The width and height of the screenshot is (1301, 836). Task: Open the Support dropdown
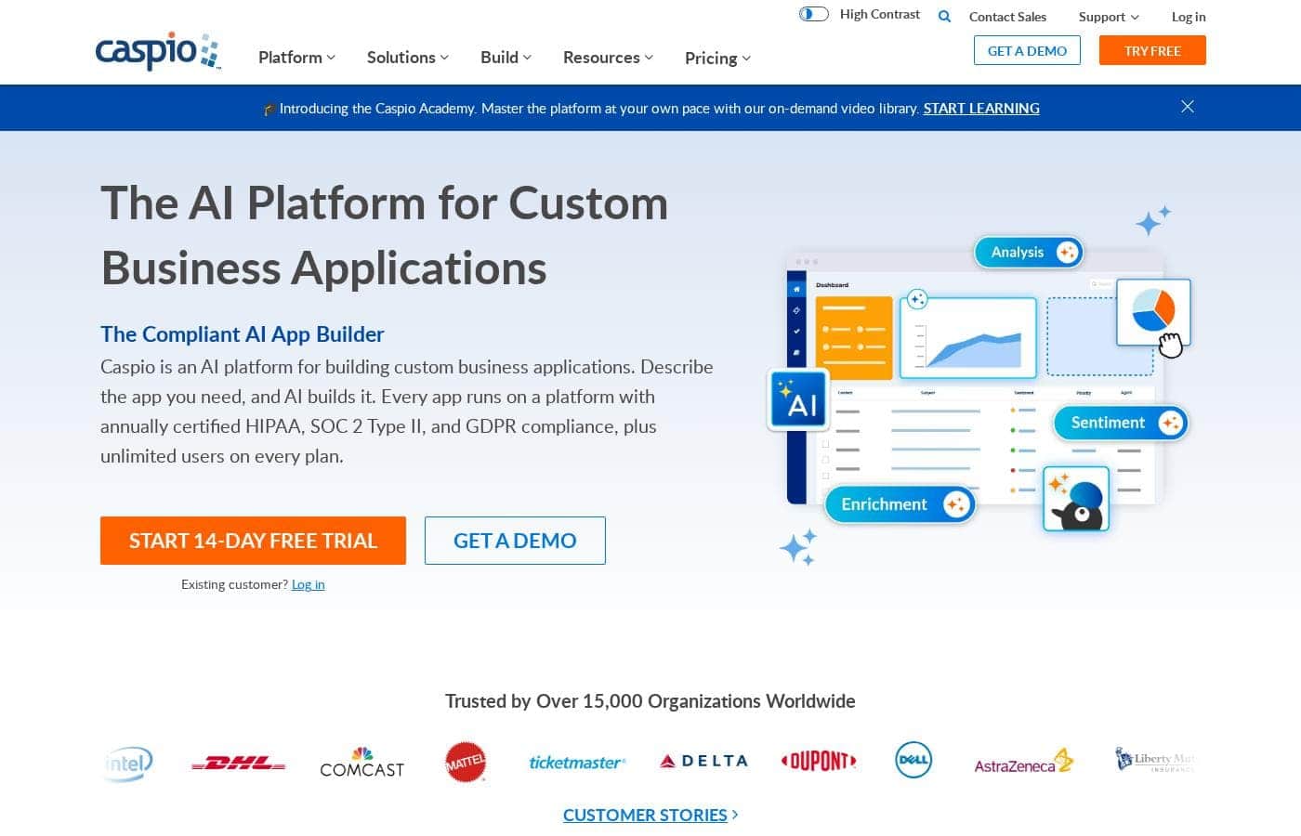point(1109,17)
